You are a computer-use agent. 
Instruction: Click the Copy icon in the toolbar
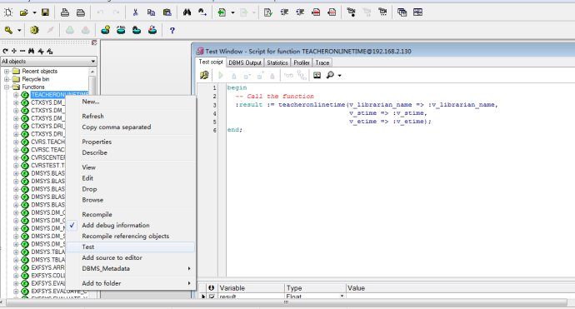(x=151, y=12)
